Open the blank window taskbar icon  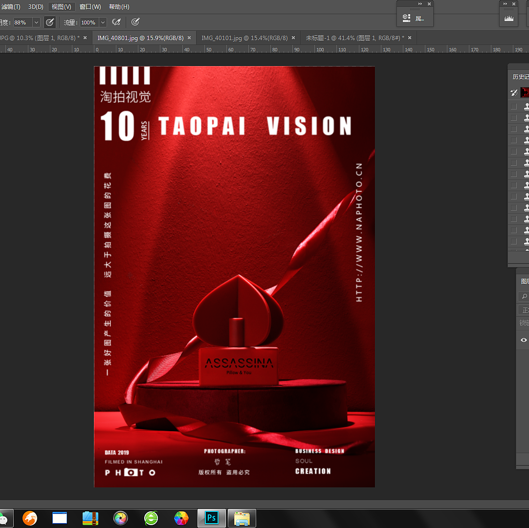(60, 518)
